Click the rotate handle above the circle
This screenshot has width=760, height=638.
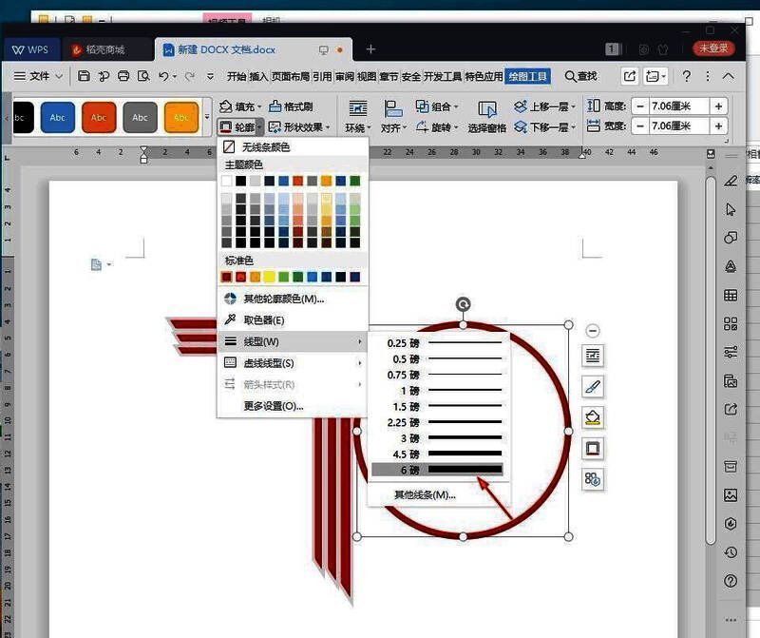(x=463, y=304)
